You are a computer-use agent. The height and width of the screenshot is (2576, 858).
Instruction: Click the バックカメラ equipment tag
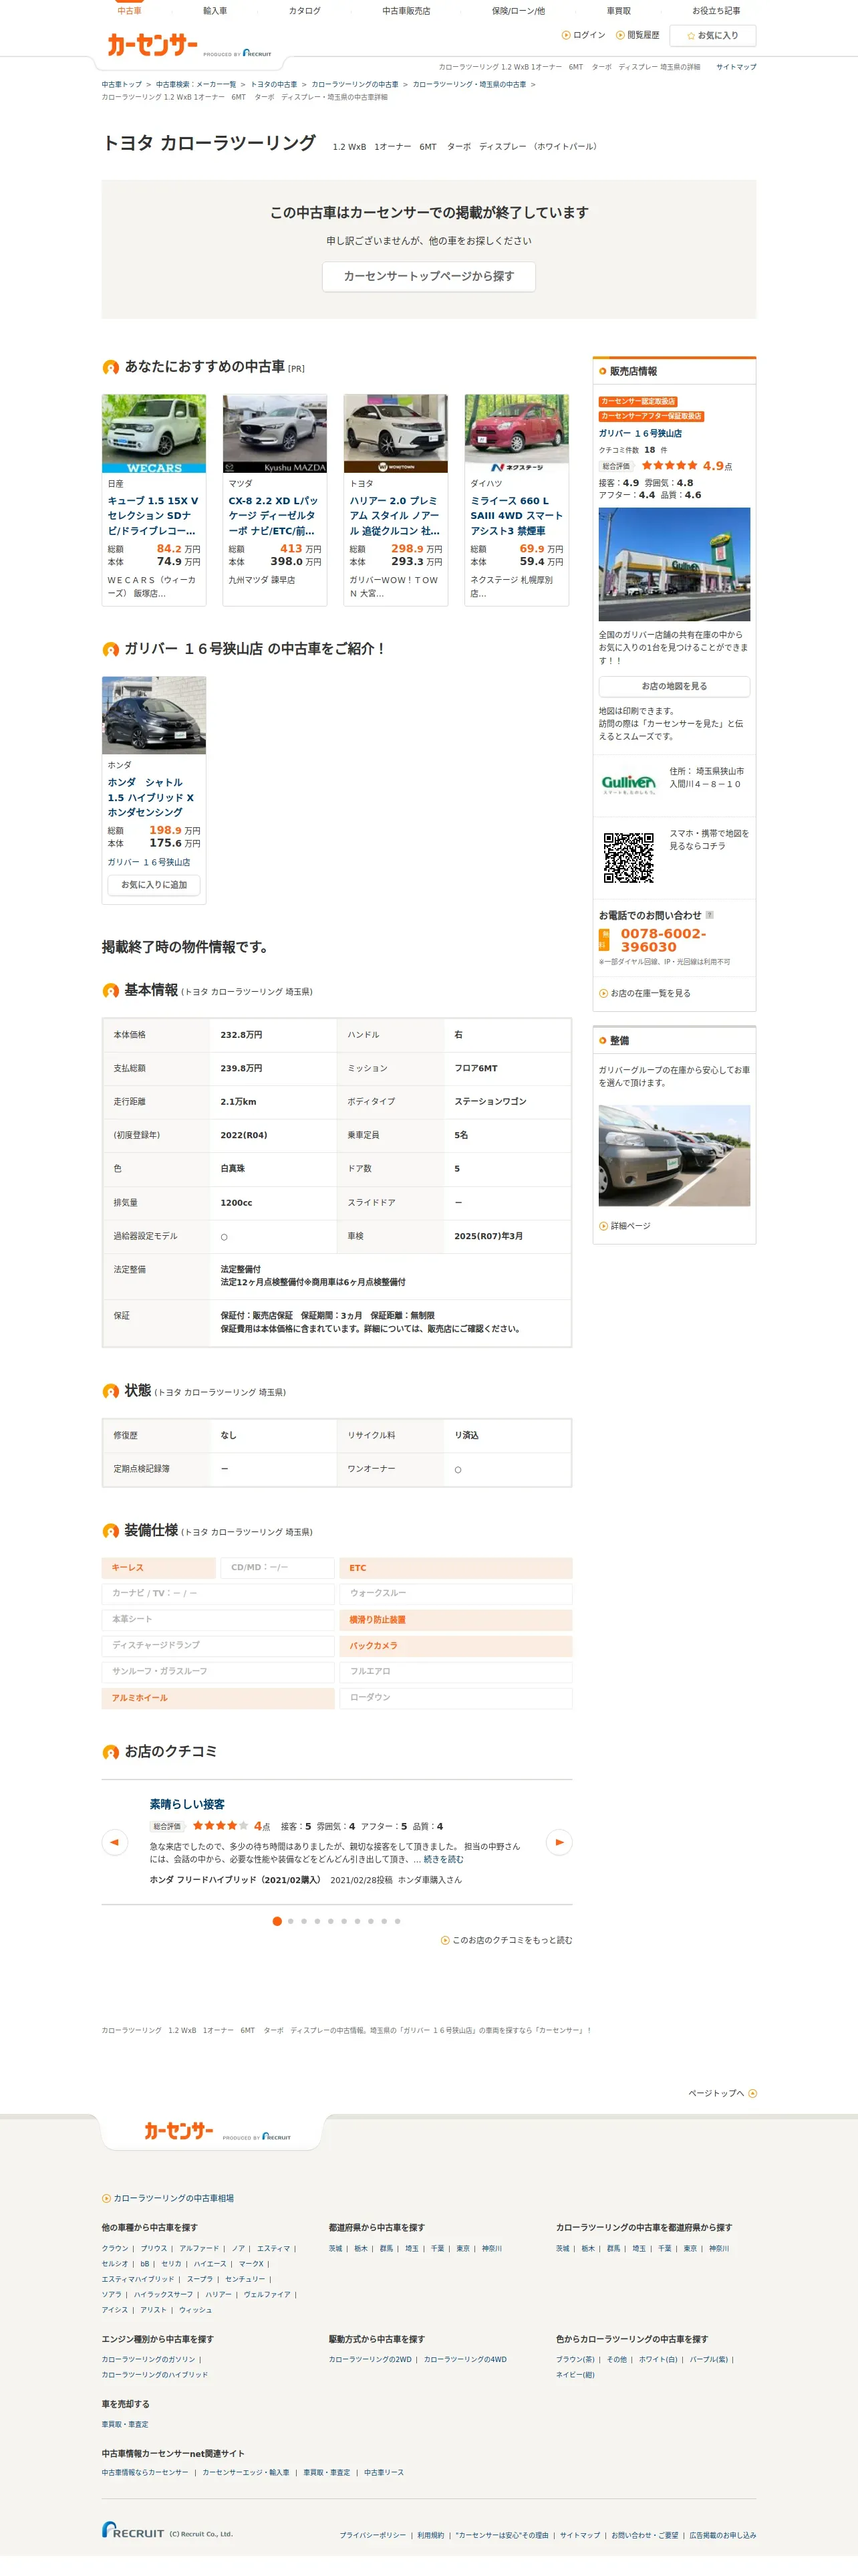(456, 1645)
